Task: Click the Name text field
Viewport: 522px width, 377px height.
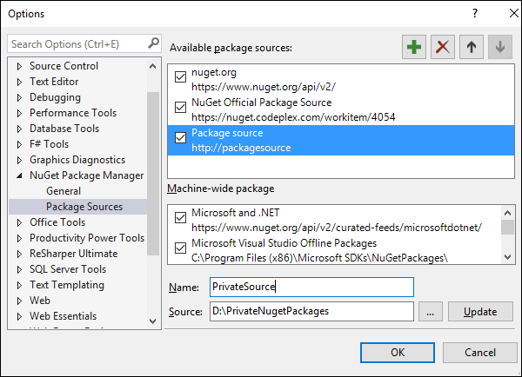Action: tap(309, 288)
